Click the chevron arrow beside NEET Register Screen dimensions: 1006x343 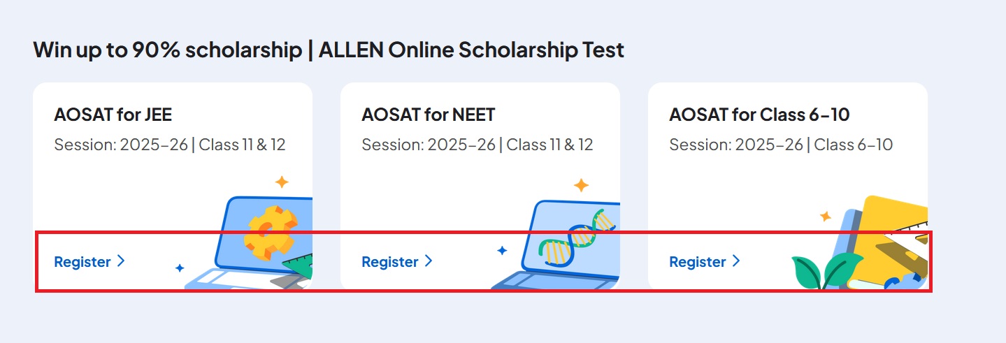[x=429, y=261]
